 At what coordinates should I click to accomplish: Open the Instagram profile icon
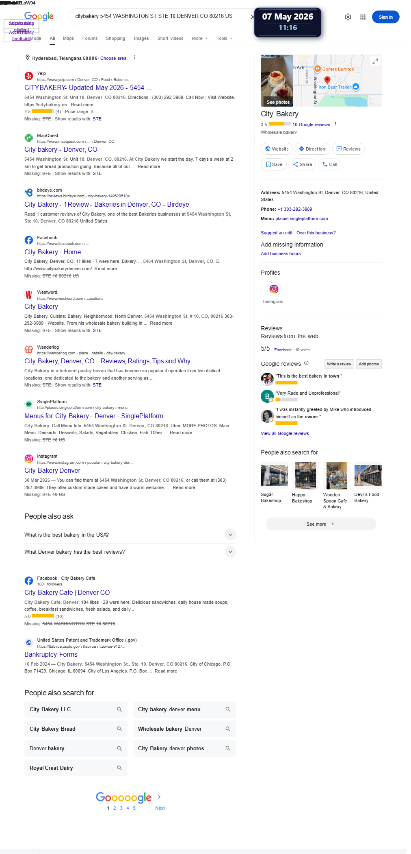(x=274, y=289)
